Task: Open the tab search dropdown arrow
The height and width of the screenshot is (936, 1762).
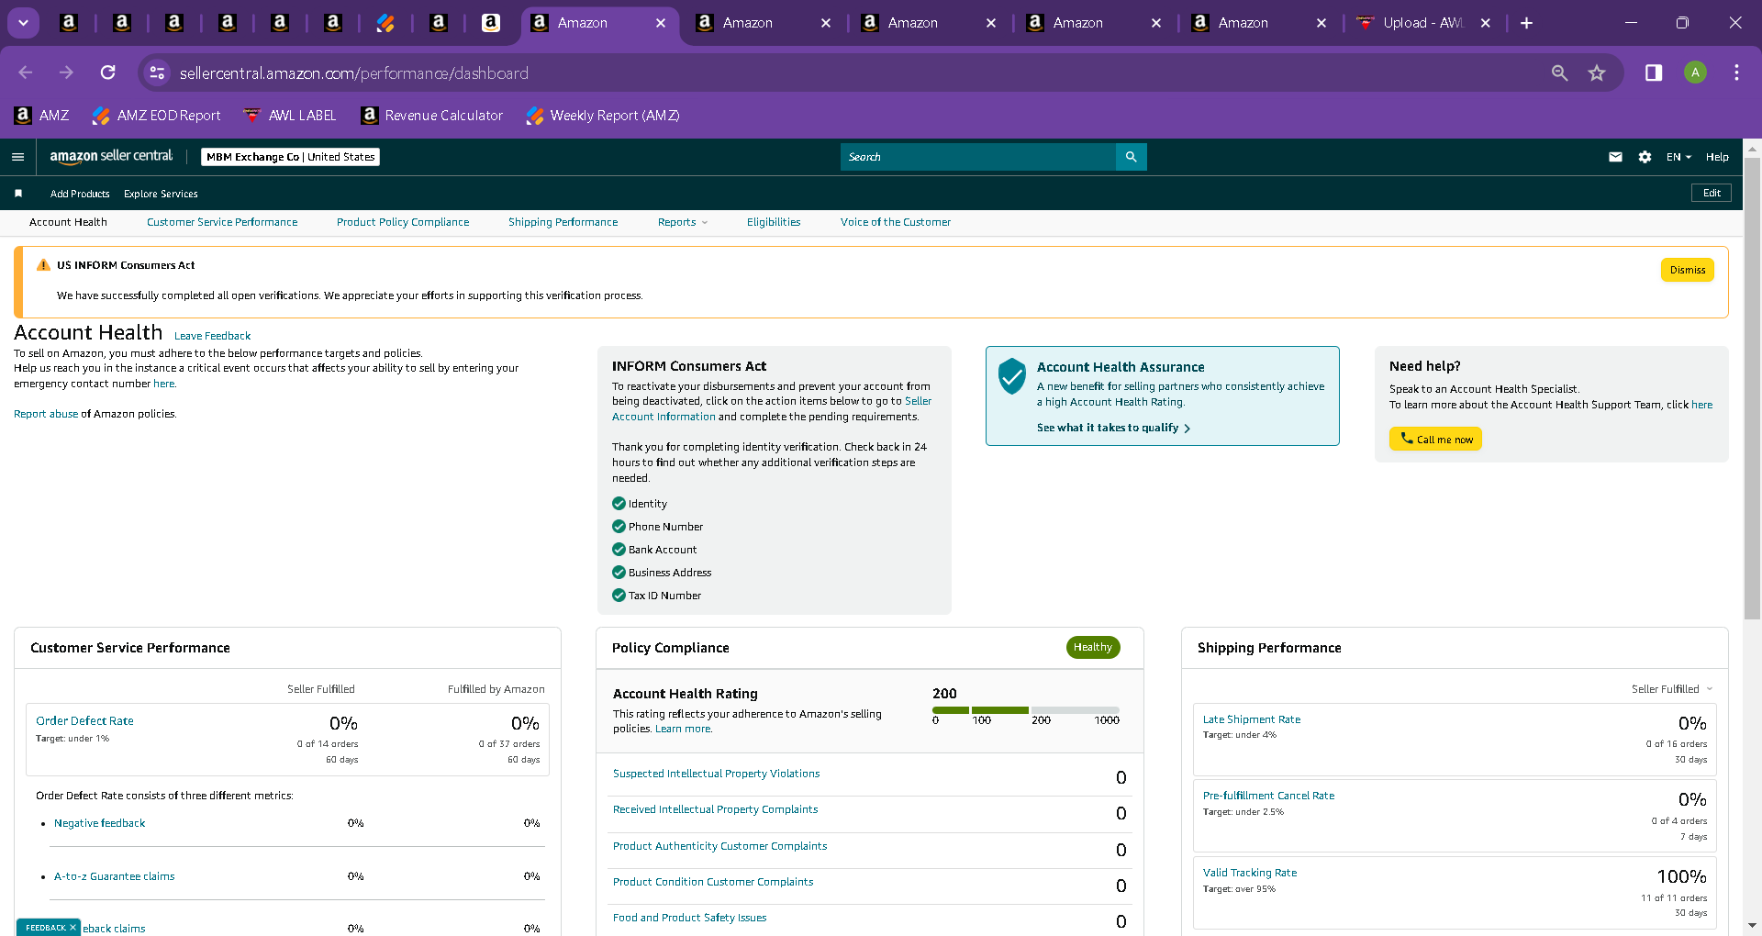Action: click(x=23, y=23)
